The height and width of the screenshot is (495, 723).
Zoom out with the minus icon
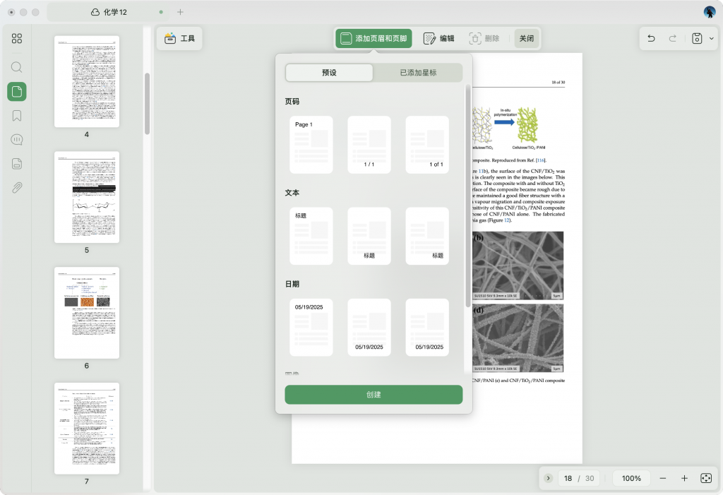(663, 478)
